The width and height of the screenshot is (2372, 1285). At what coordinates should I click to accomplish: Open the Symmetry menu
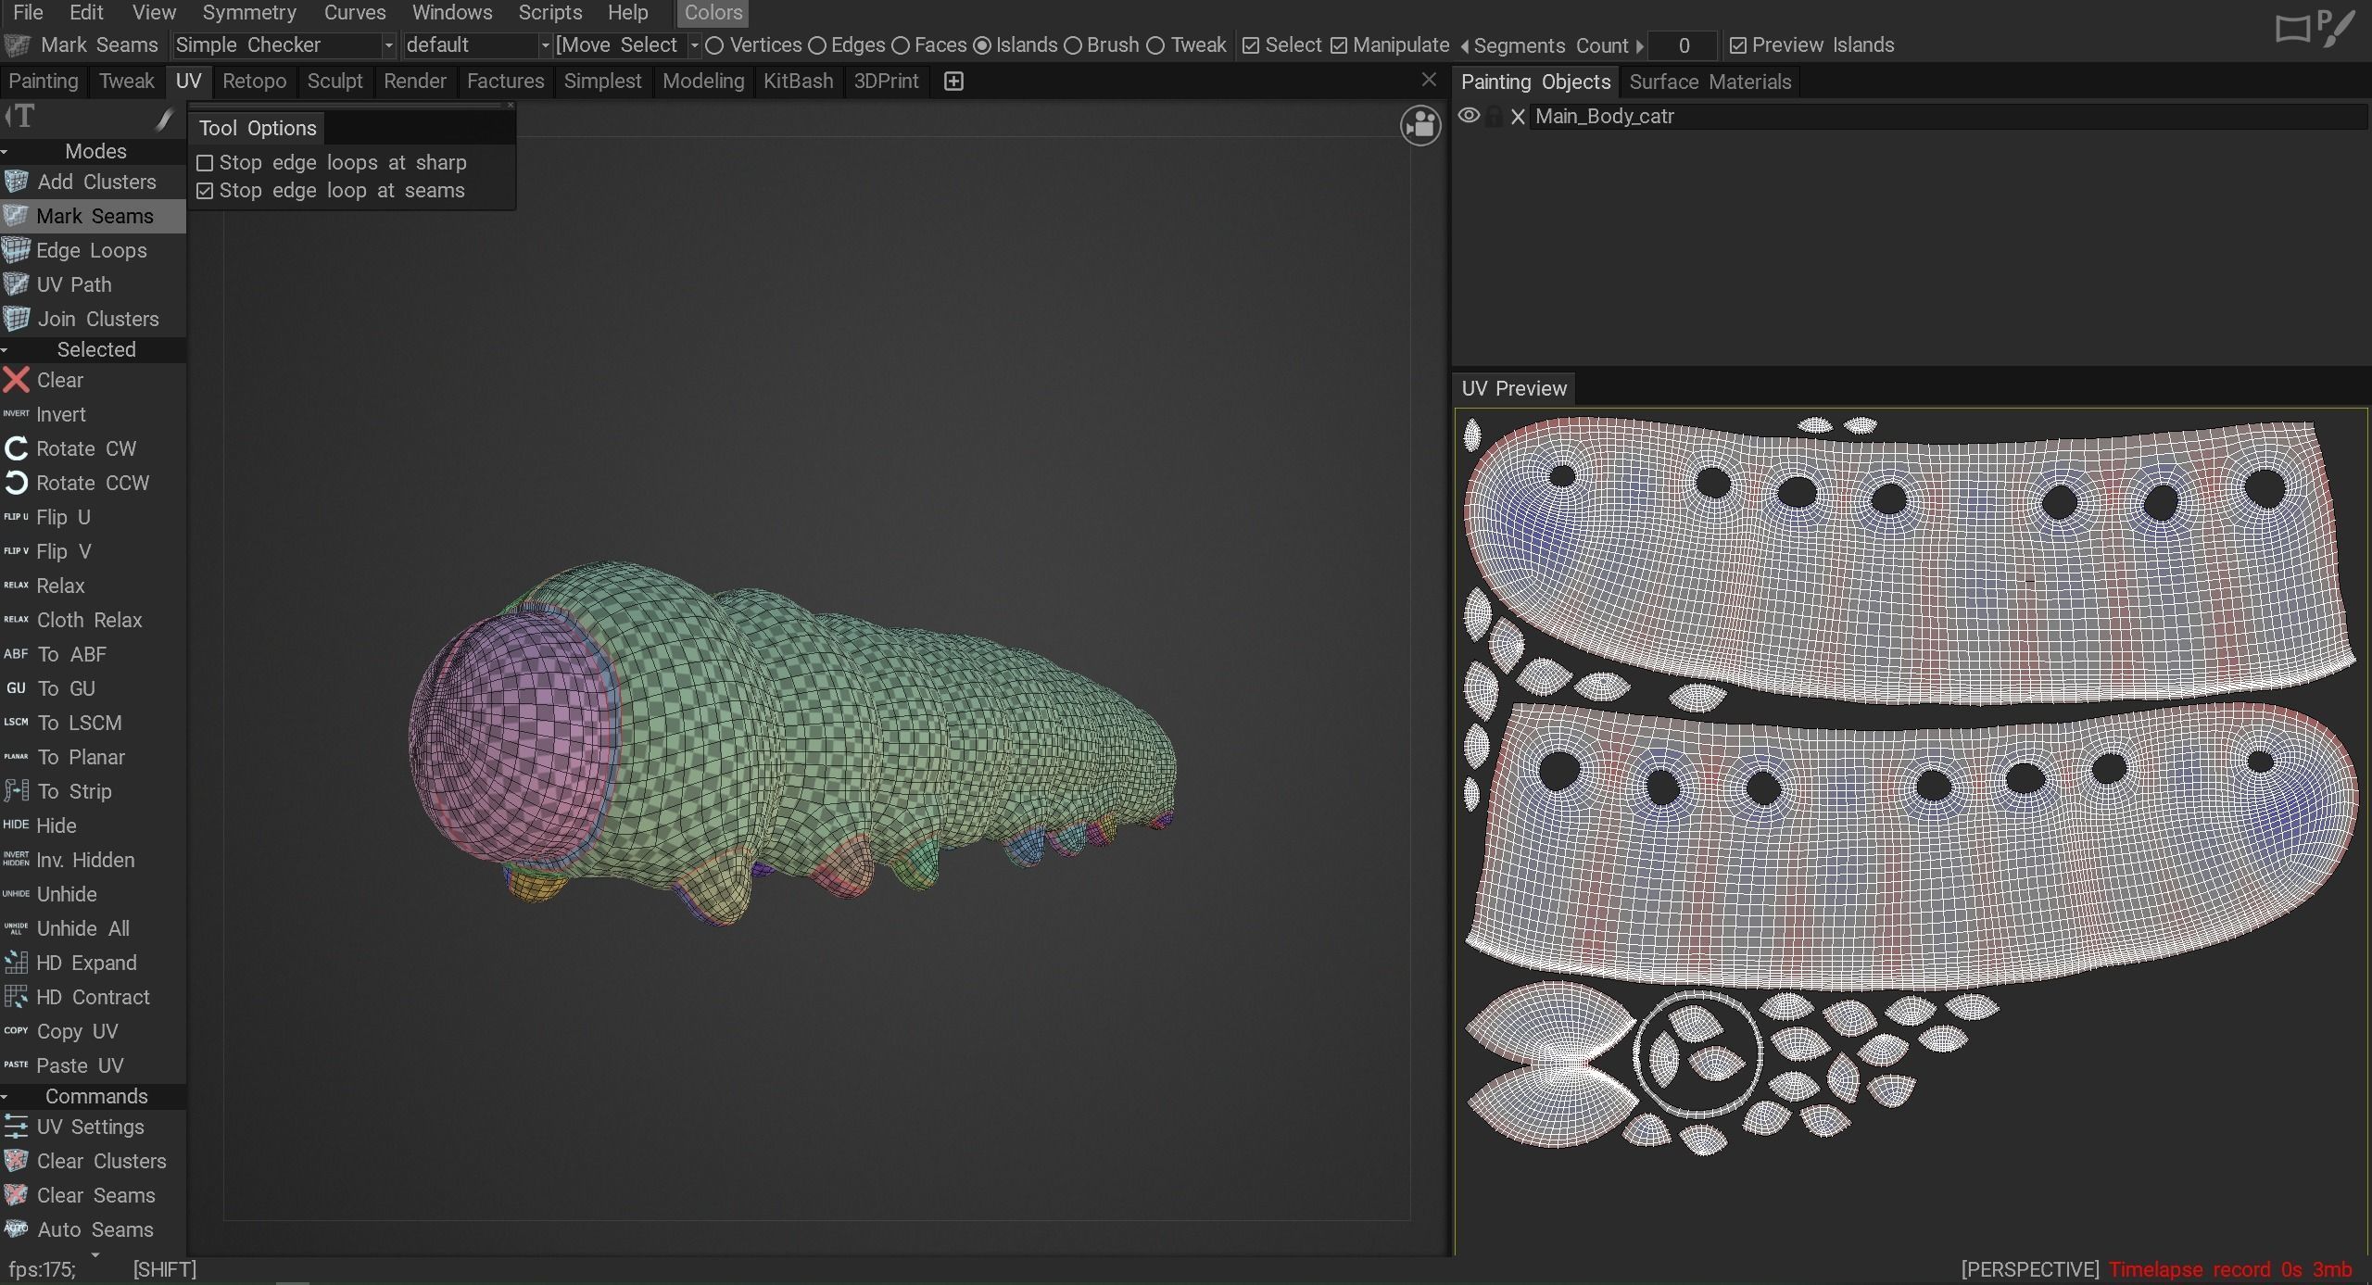[248, 13]
